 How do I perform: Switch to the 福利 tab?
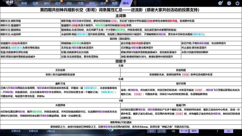[x=47, y=3]
